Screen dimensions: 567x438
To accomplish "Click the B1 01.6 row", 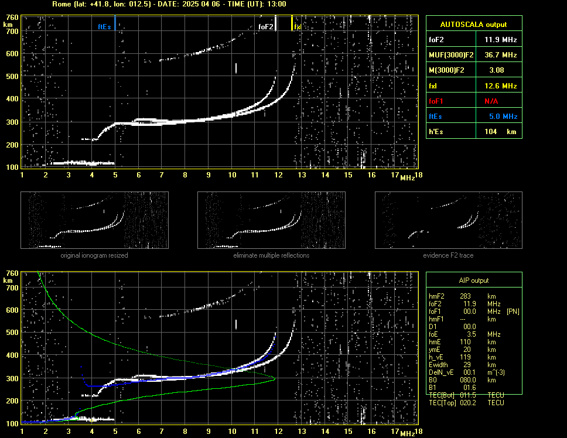I will coord(452,388).
